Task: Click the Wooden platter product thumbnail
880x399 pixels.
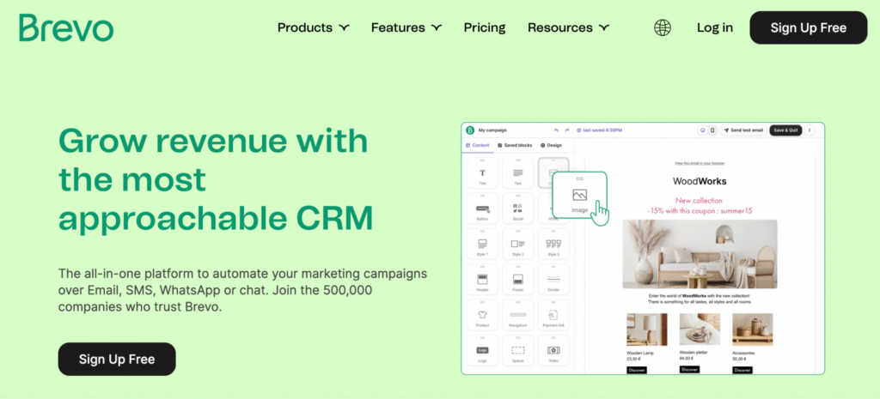Action: tap(700, 329)
